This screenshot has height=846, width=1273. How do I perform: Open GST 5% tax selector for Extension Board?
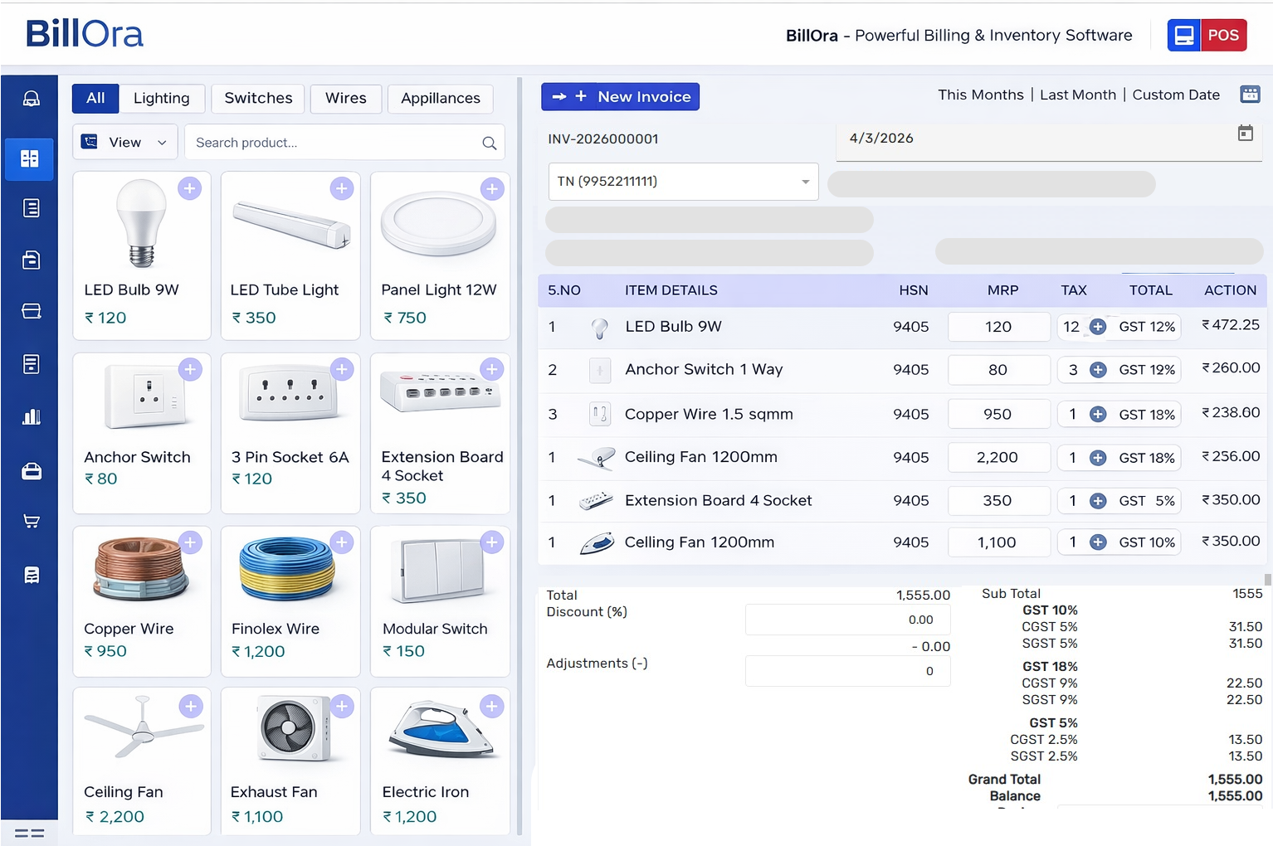click(1147, 501)
